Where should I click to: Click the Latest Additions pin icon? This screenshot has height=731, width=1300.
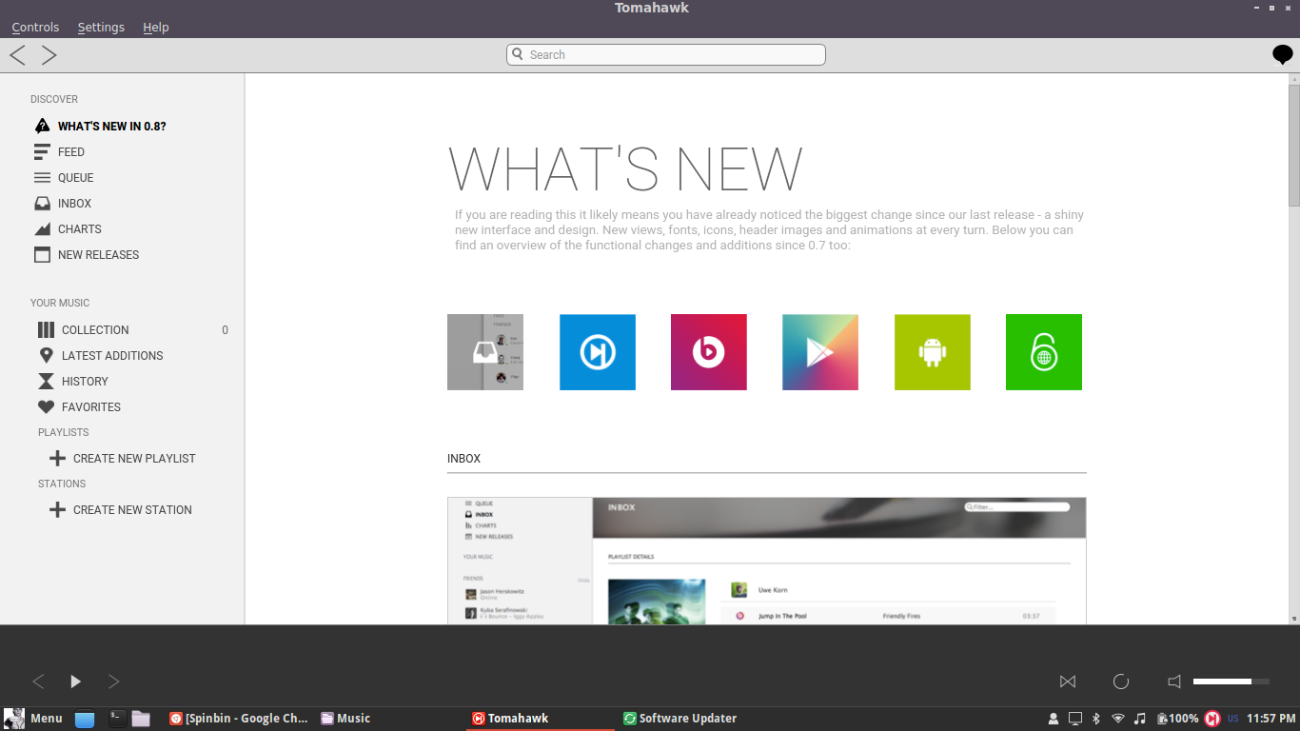click(x=46, y=355)
